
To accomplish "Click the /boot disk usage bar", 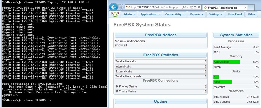I will (223, 82).
